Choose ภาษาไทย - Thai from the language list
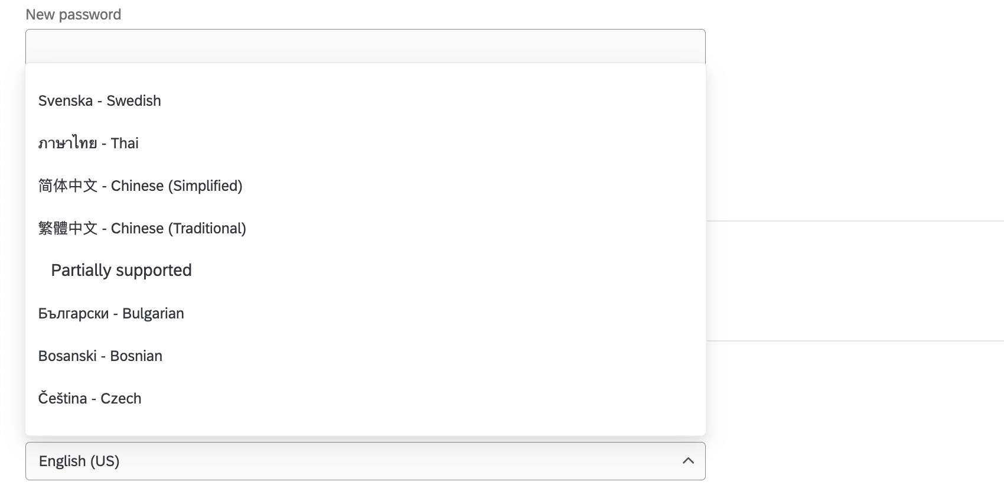 click(89, 143)
